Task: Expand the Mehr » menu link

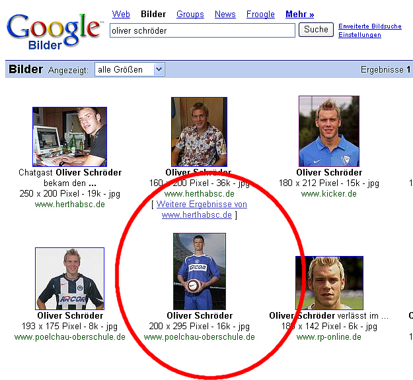Action: pos(300,14)
